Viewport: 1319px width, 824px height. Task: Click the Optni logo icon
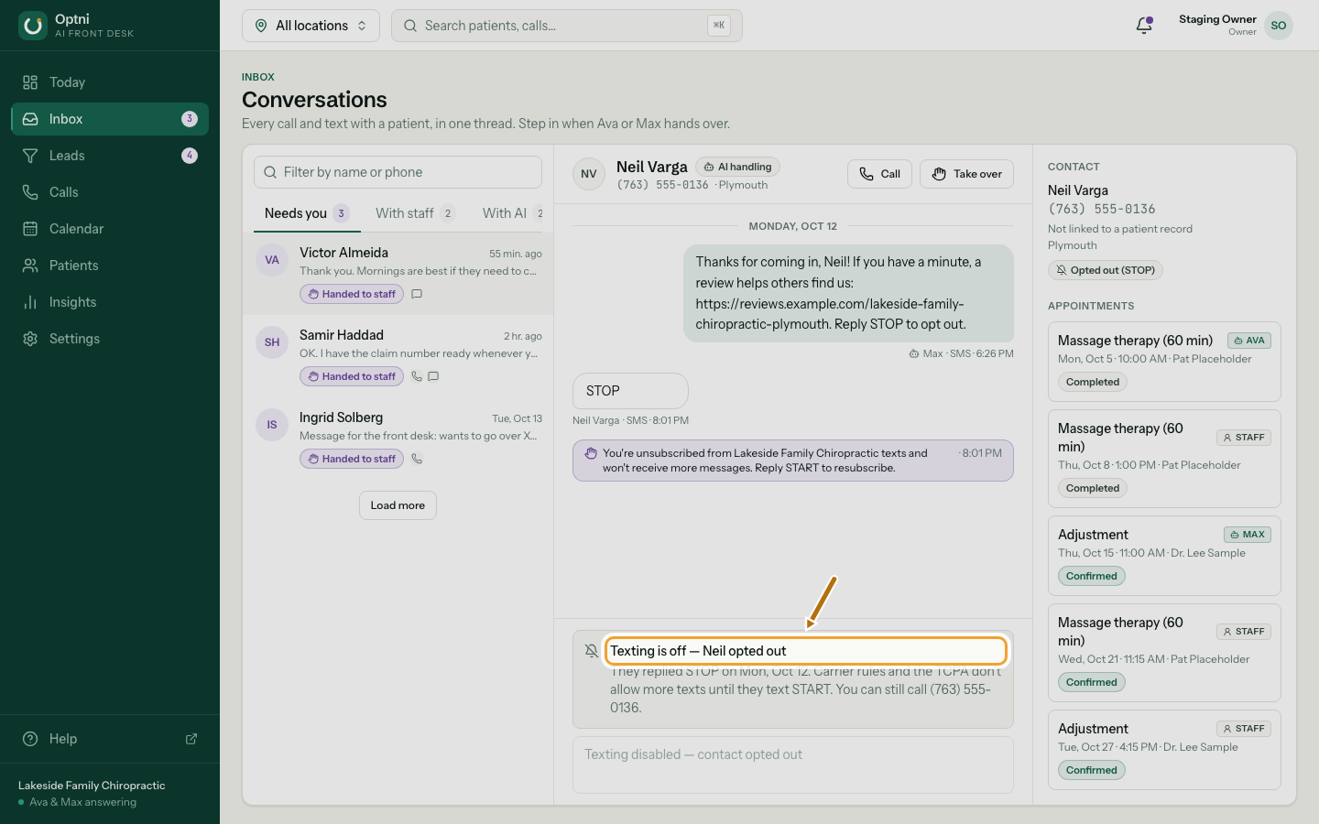click(x=33, y=26)
